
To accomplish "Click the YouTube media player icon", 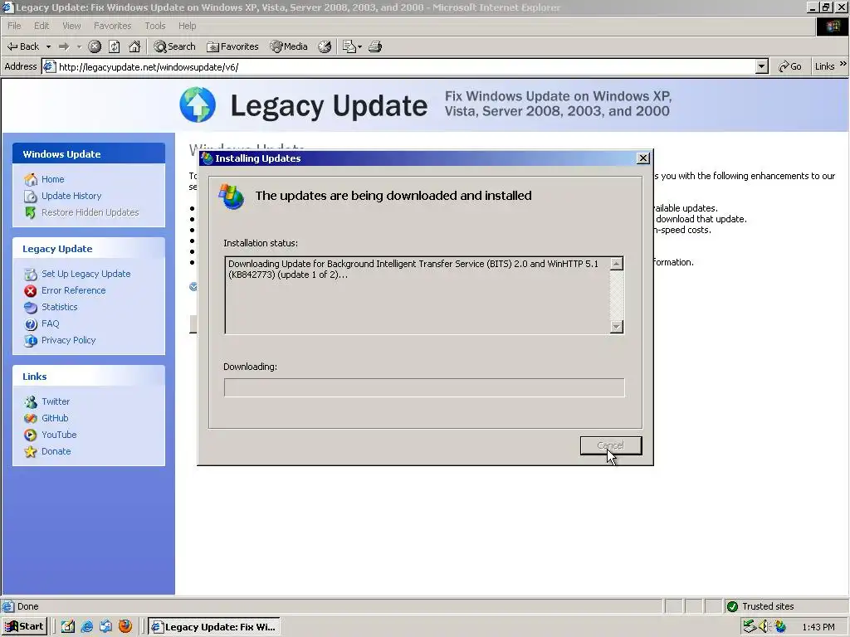I will point(31,435).
